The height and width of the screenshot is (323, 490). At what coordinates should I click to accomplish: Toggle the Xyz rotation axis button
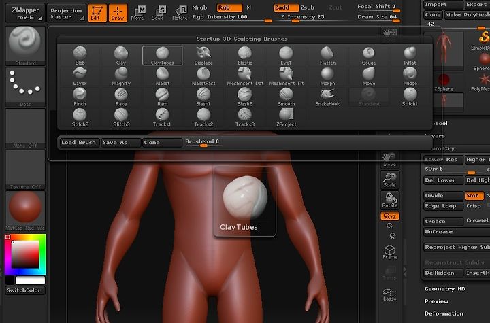(x=390, y=216)
